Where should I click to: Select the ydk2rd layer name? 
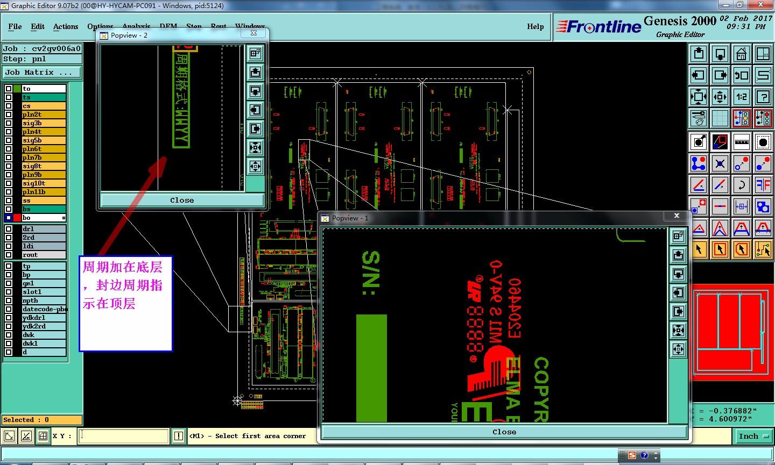tap(44, 326)
